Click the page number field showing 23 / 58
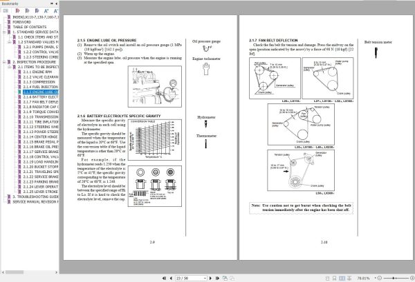The image size is (415, 282). click(x=190, y=278)
